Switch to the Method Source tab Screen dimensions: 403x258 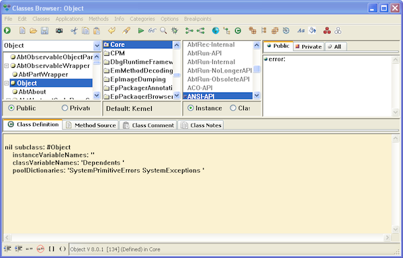coord(91,125)
